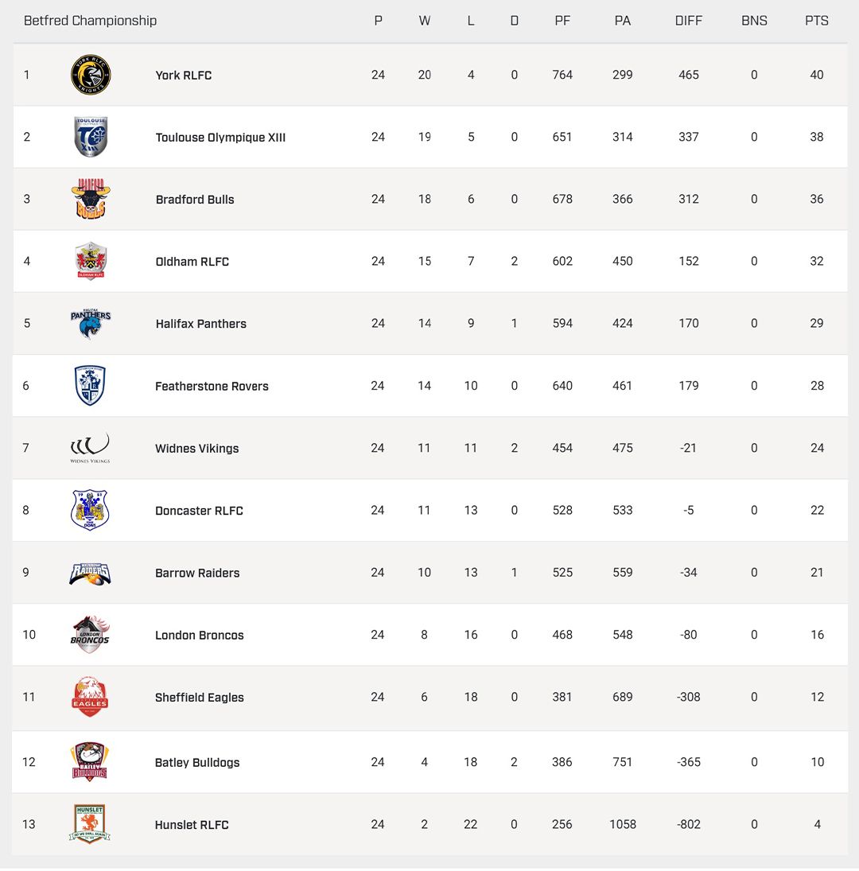
Task: Select the Betfred Championship table title
Action: point(90,21)
